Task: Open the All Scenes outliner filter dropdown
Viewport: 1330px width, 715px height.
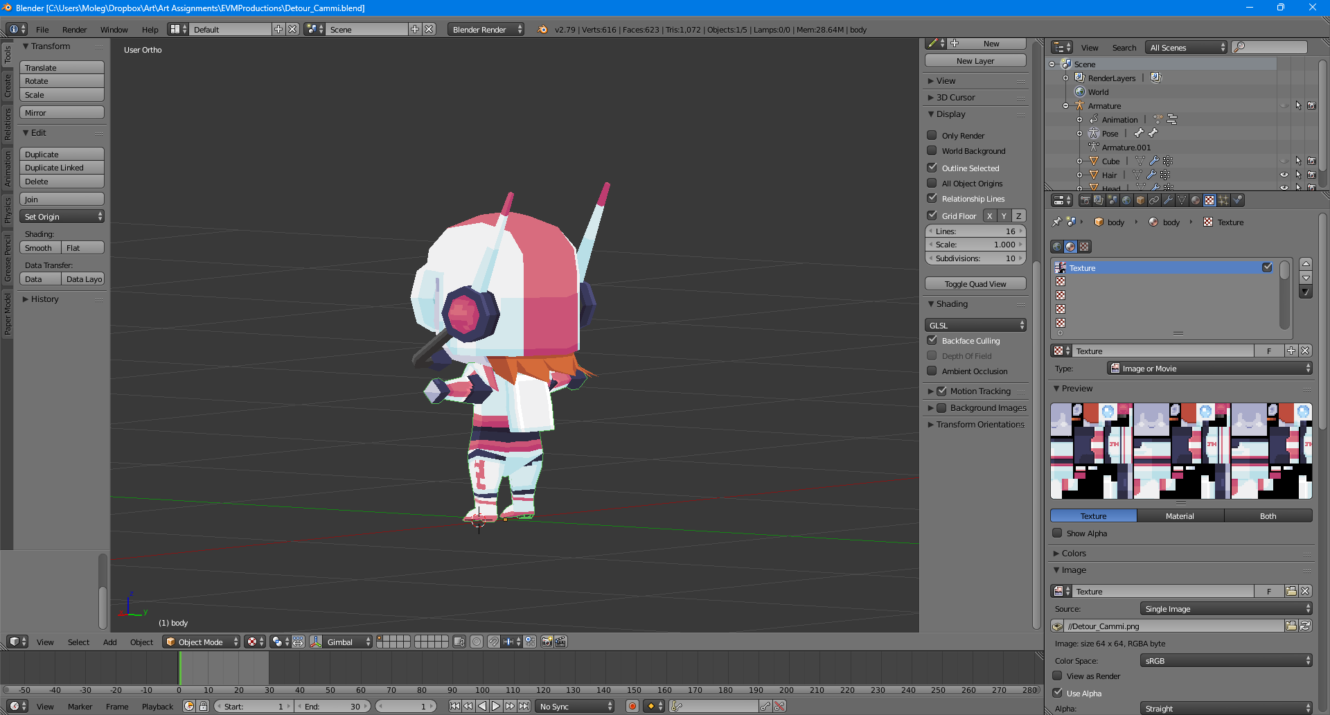Action: [x=1186, y=47]
